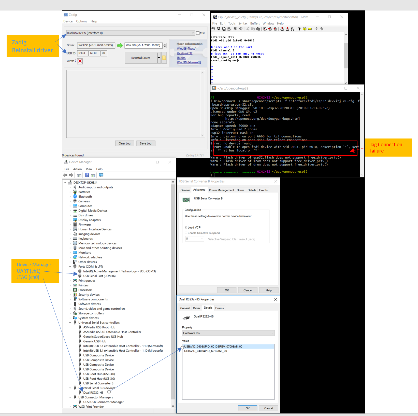Click the Device Manager tree vertical scrollbar
Viewport: 418px width, 416px height.
pyautogui.click(x=173, y=294)
